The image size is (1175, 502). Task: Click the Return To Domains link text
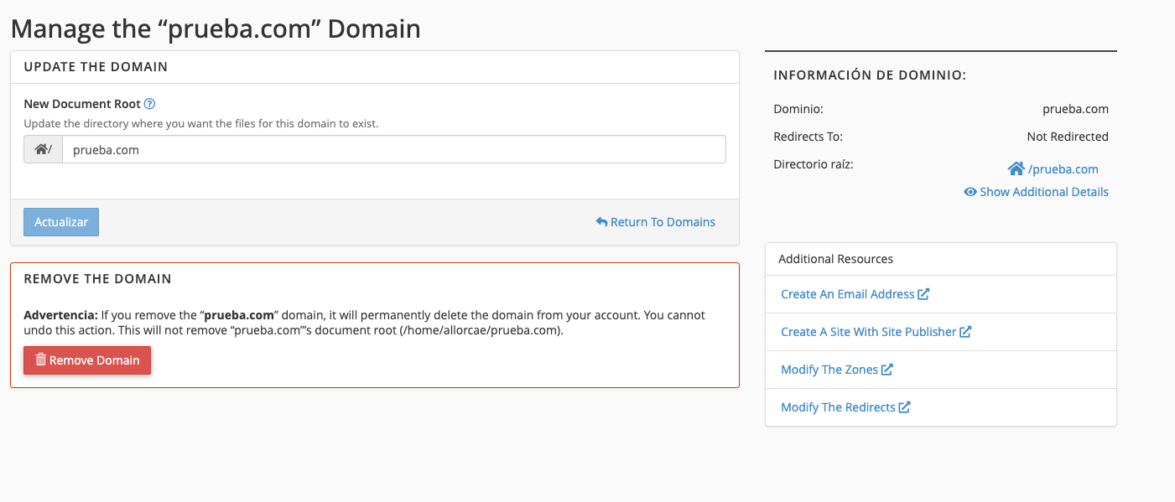pyautogui.click(x=663, y=222)
